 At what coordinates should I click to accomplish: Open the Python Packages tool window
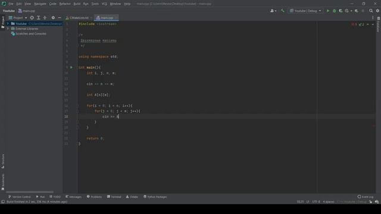pyautogui.click(x=155, y=197)
